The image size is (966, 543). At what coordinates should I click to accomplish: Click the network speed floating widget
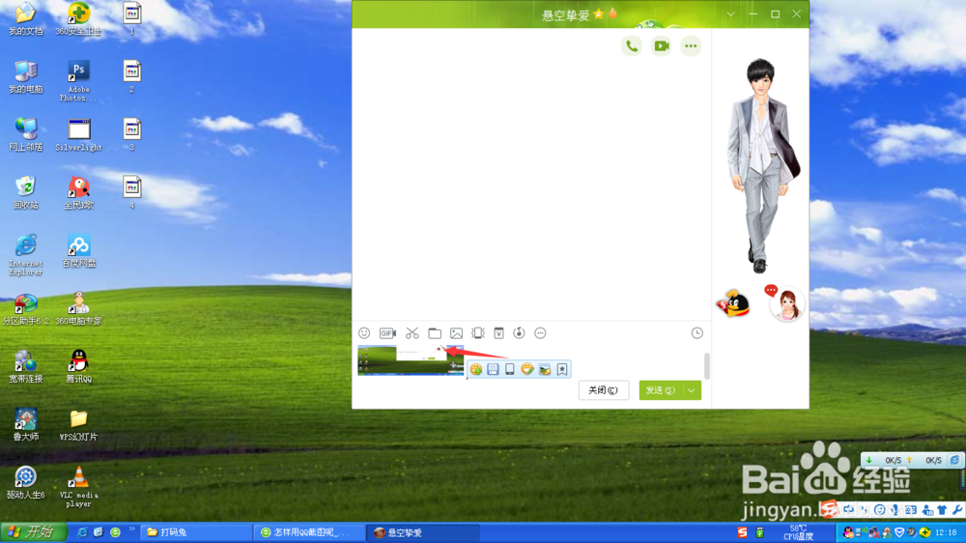913,461
